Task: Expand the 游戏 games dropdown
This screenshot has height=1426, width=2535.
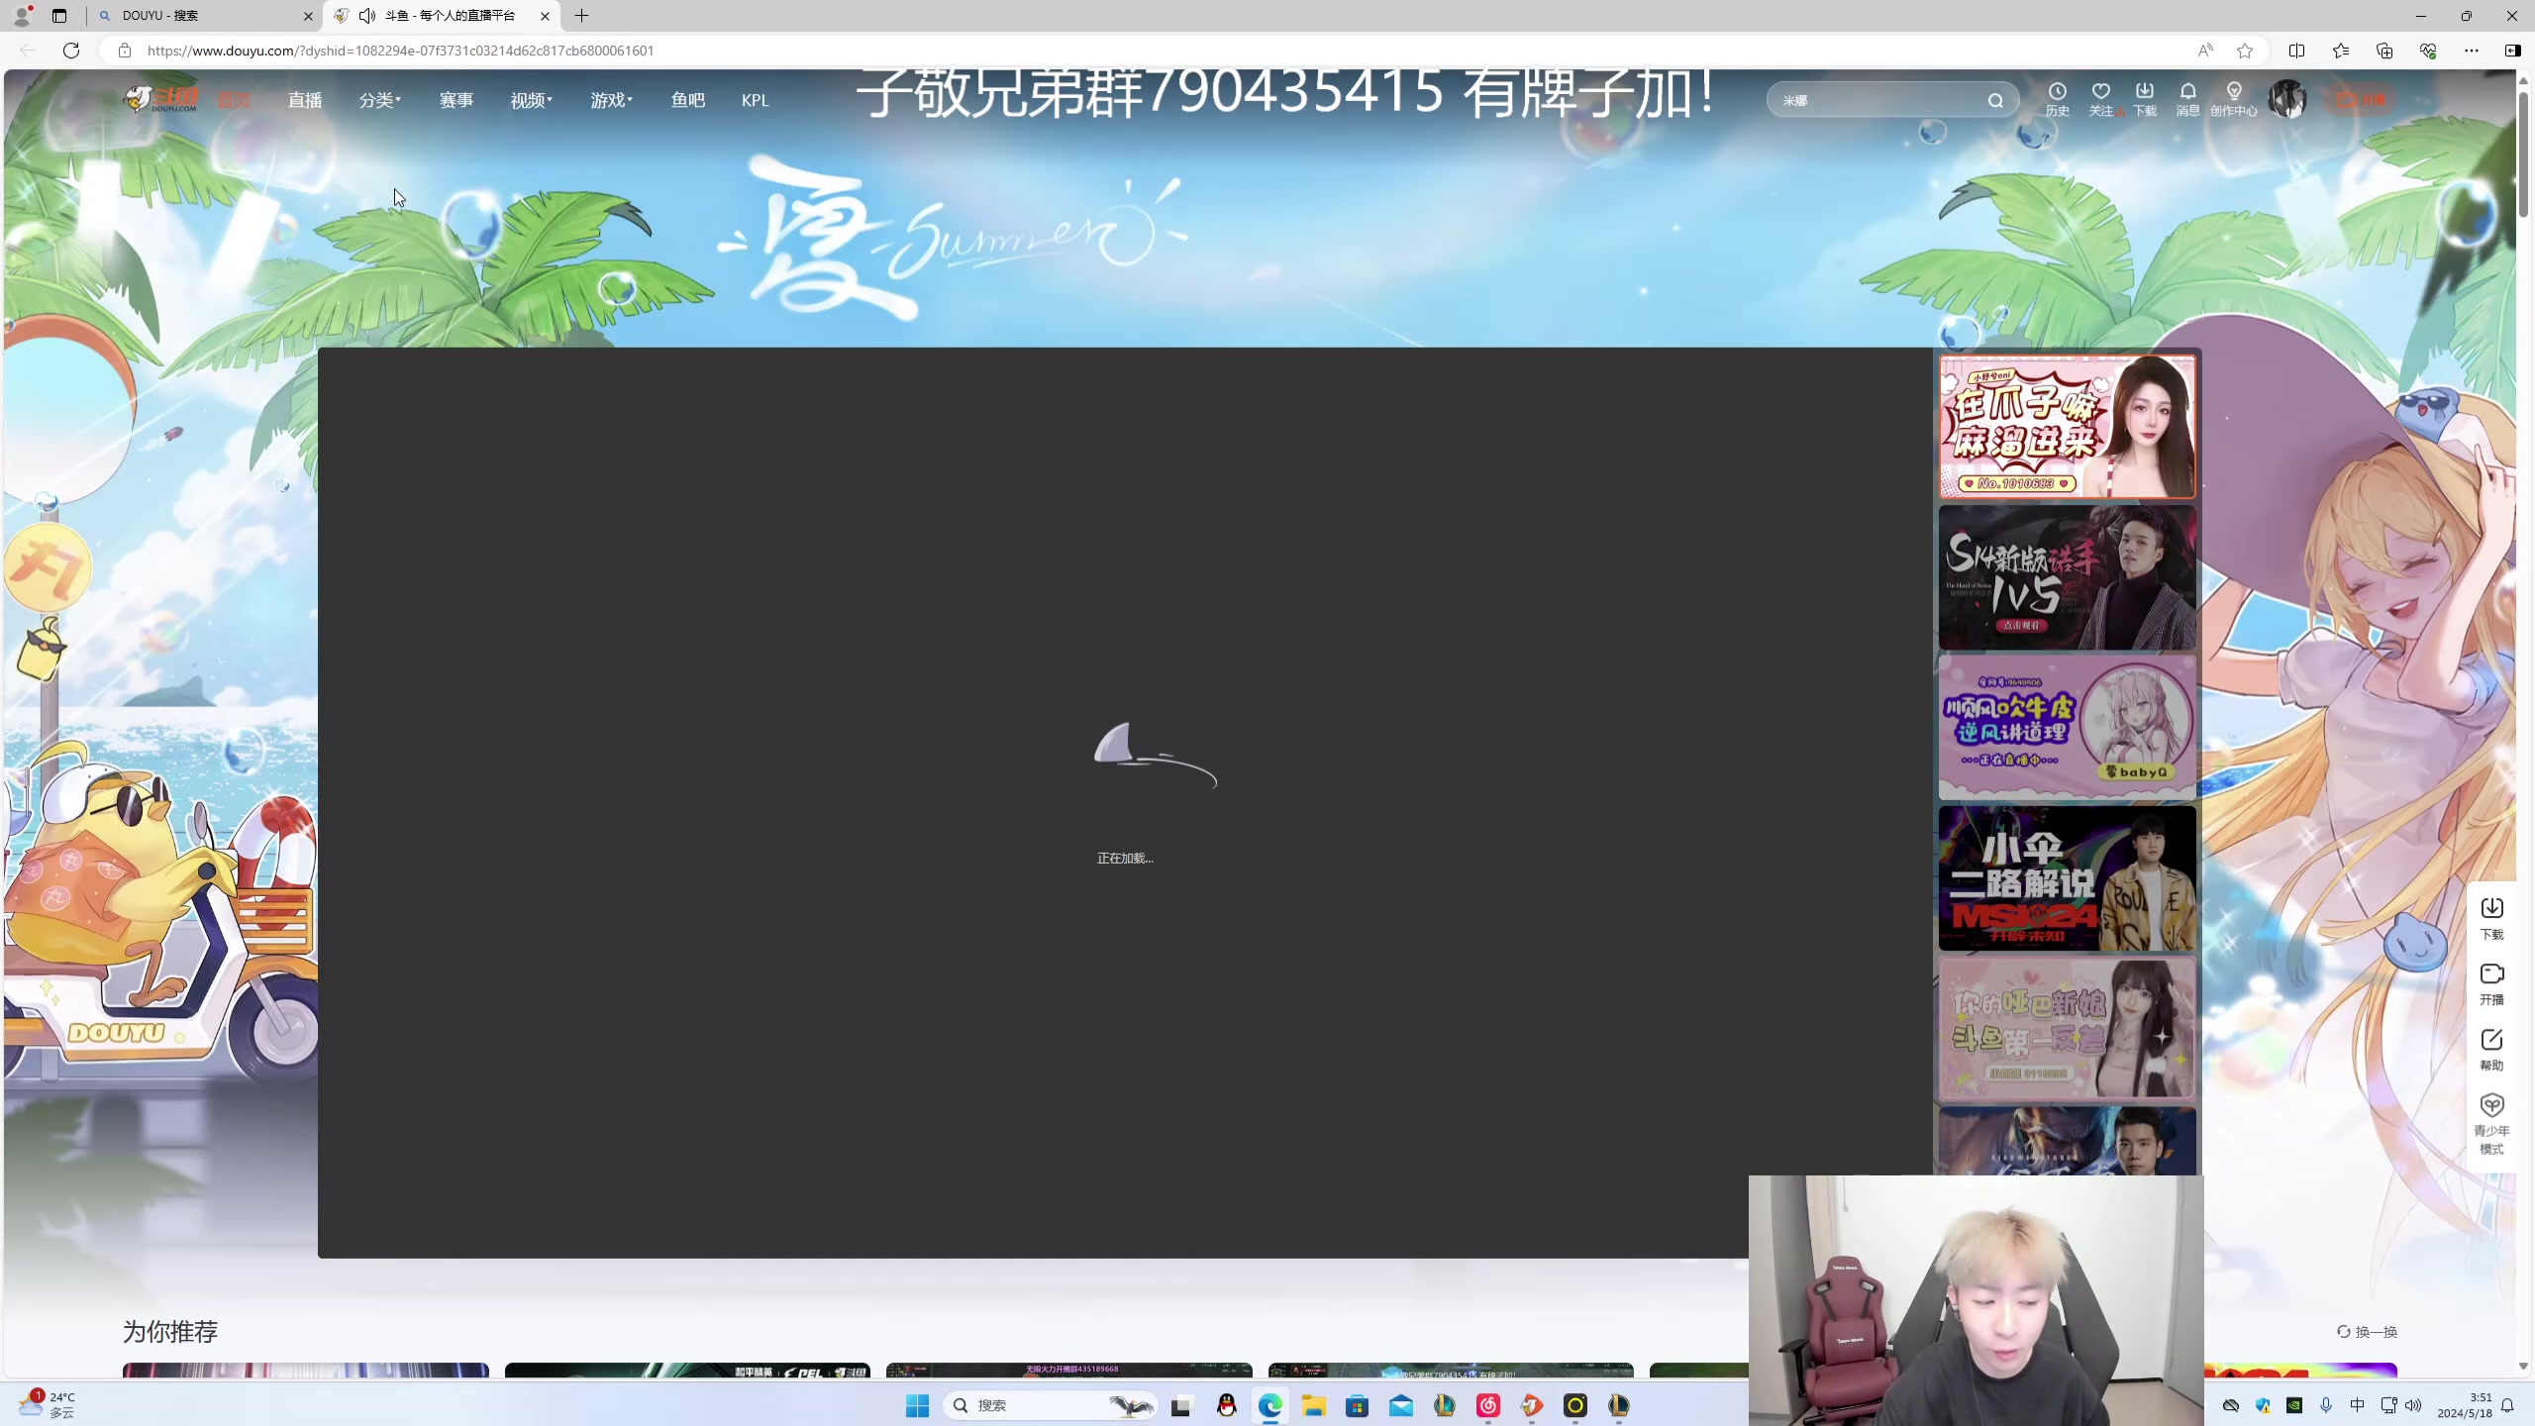Action: (x=611, y=100)
